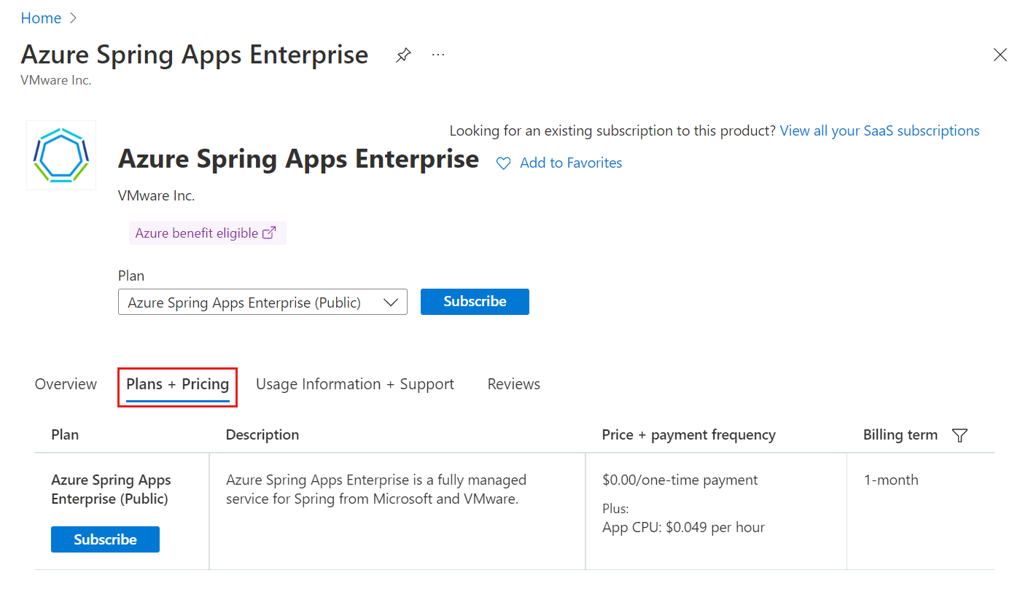
Task: Click Subscribe button next to Plan dropdown
Action: (x=475, y=302)
